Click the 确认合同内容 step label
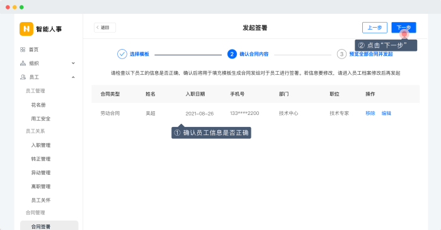The height and width of the screenshot is (230, 441). (254, 54)
